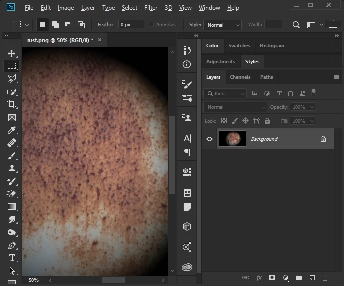
Task: Open the layer blending mode dropdown
Action: (235, 107)
